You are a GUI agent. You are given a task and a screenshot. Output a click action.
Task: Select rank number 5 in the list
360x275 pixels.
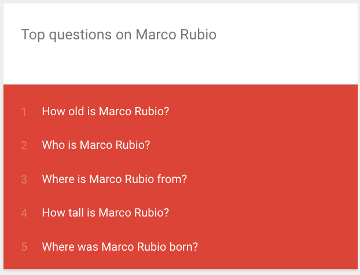coord(24,247)
